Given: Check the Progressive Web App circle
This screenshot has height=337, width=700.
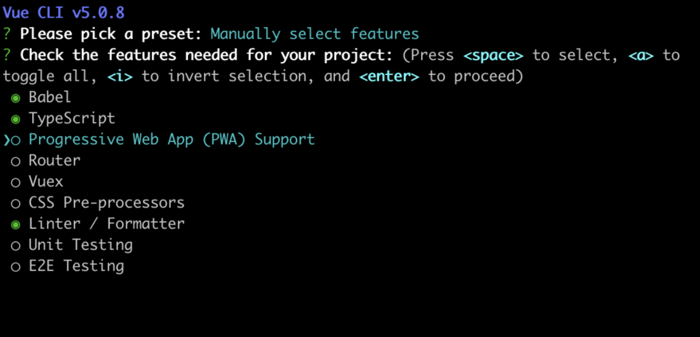Looking at the screenshot, I should tap(16, 140).
